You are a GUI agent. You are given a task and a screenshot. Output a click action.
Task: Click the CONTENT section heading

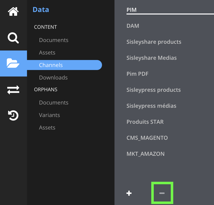(x=45, y=27)
